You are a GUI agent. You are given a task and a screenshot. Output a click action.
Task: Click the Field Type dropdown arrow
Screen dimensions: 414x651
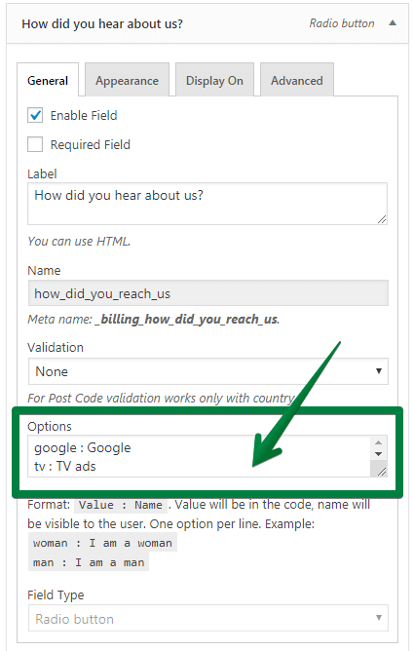(x=378, y=618)
